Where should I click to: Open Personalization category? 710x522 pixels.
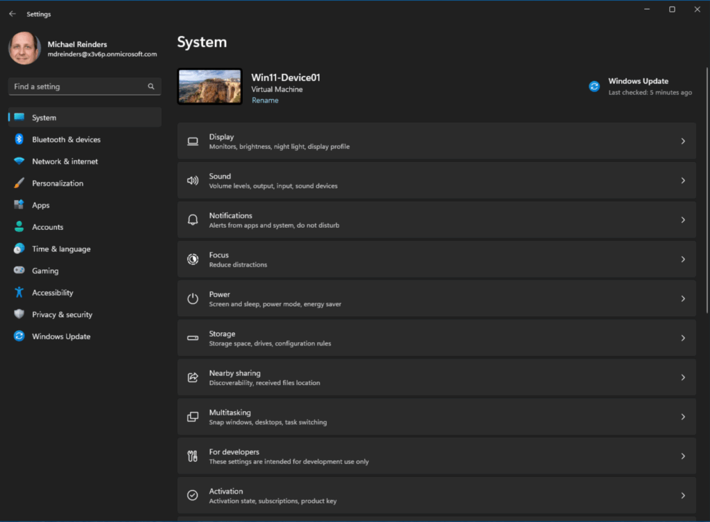pyautogui.click(x=85, y=183)
